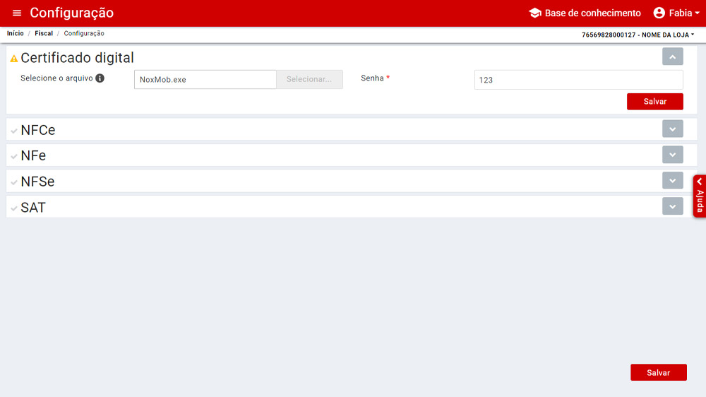The height and width of the screenshot is (397, 706).
Task: Collapse the Certificado digital section
Action: (x=672, y=57)
